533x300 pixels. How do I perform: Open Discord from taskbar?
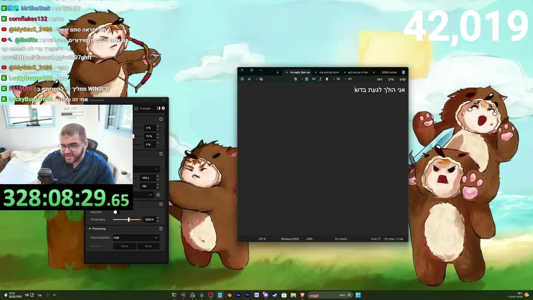[x=266, y=295]
